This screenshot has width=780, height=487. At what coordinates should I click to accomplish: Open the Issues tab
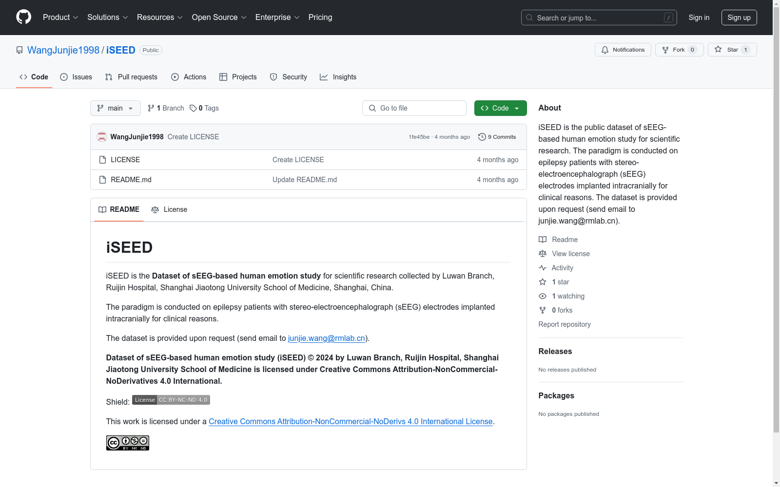[76, 77]
